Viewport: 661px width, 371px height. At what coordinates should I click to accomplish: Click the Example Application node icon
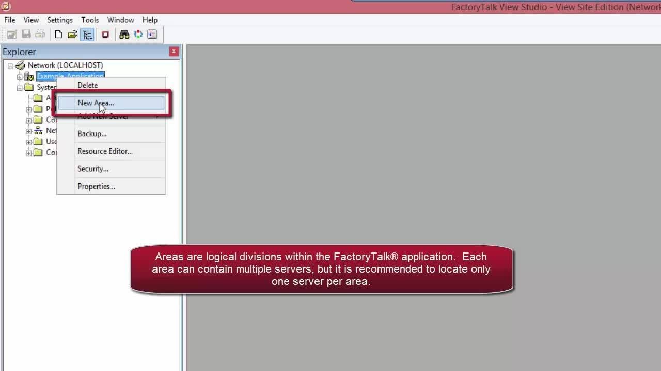pyautogui.click(x=29, y=76)
